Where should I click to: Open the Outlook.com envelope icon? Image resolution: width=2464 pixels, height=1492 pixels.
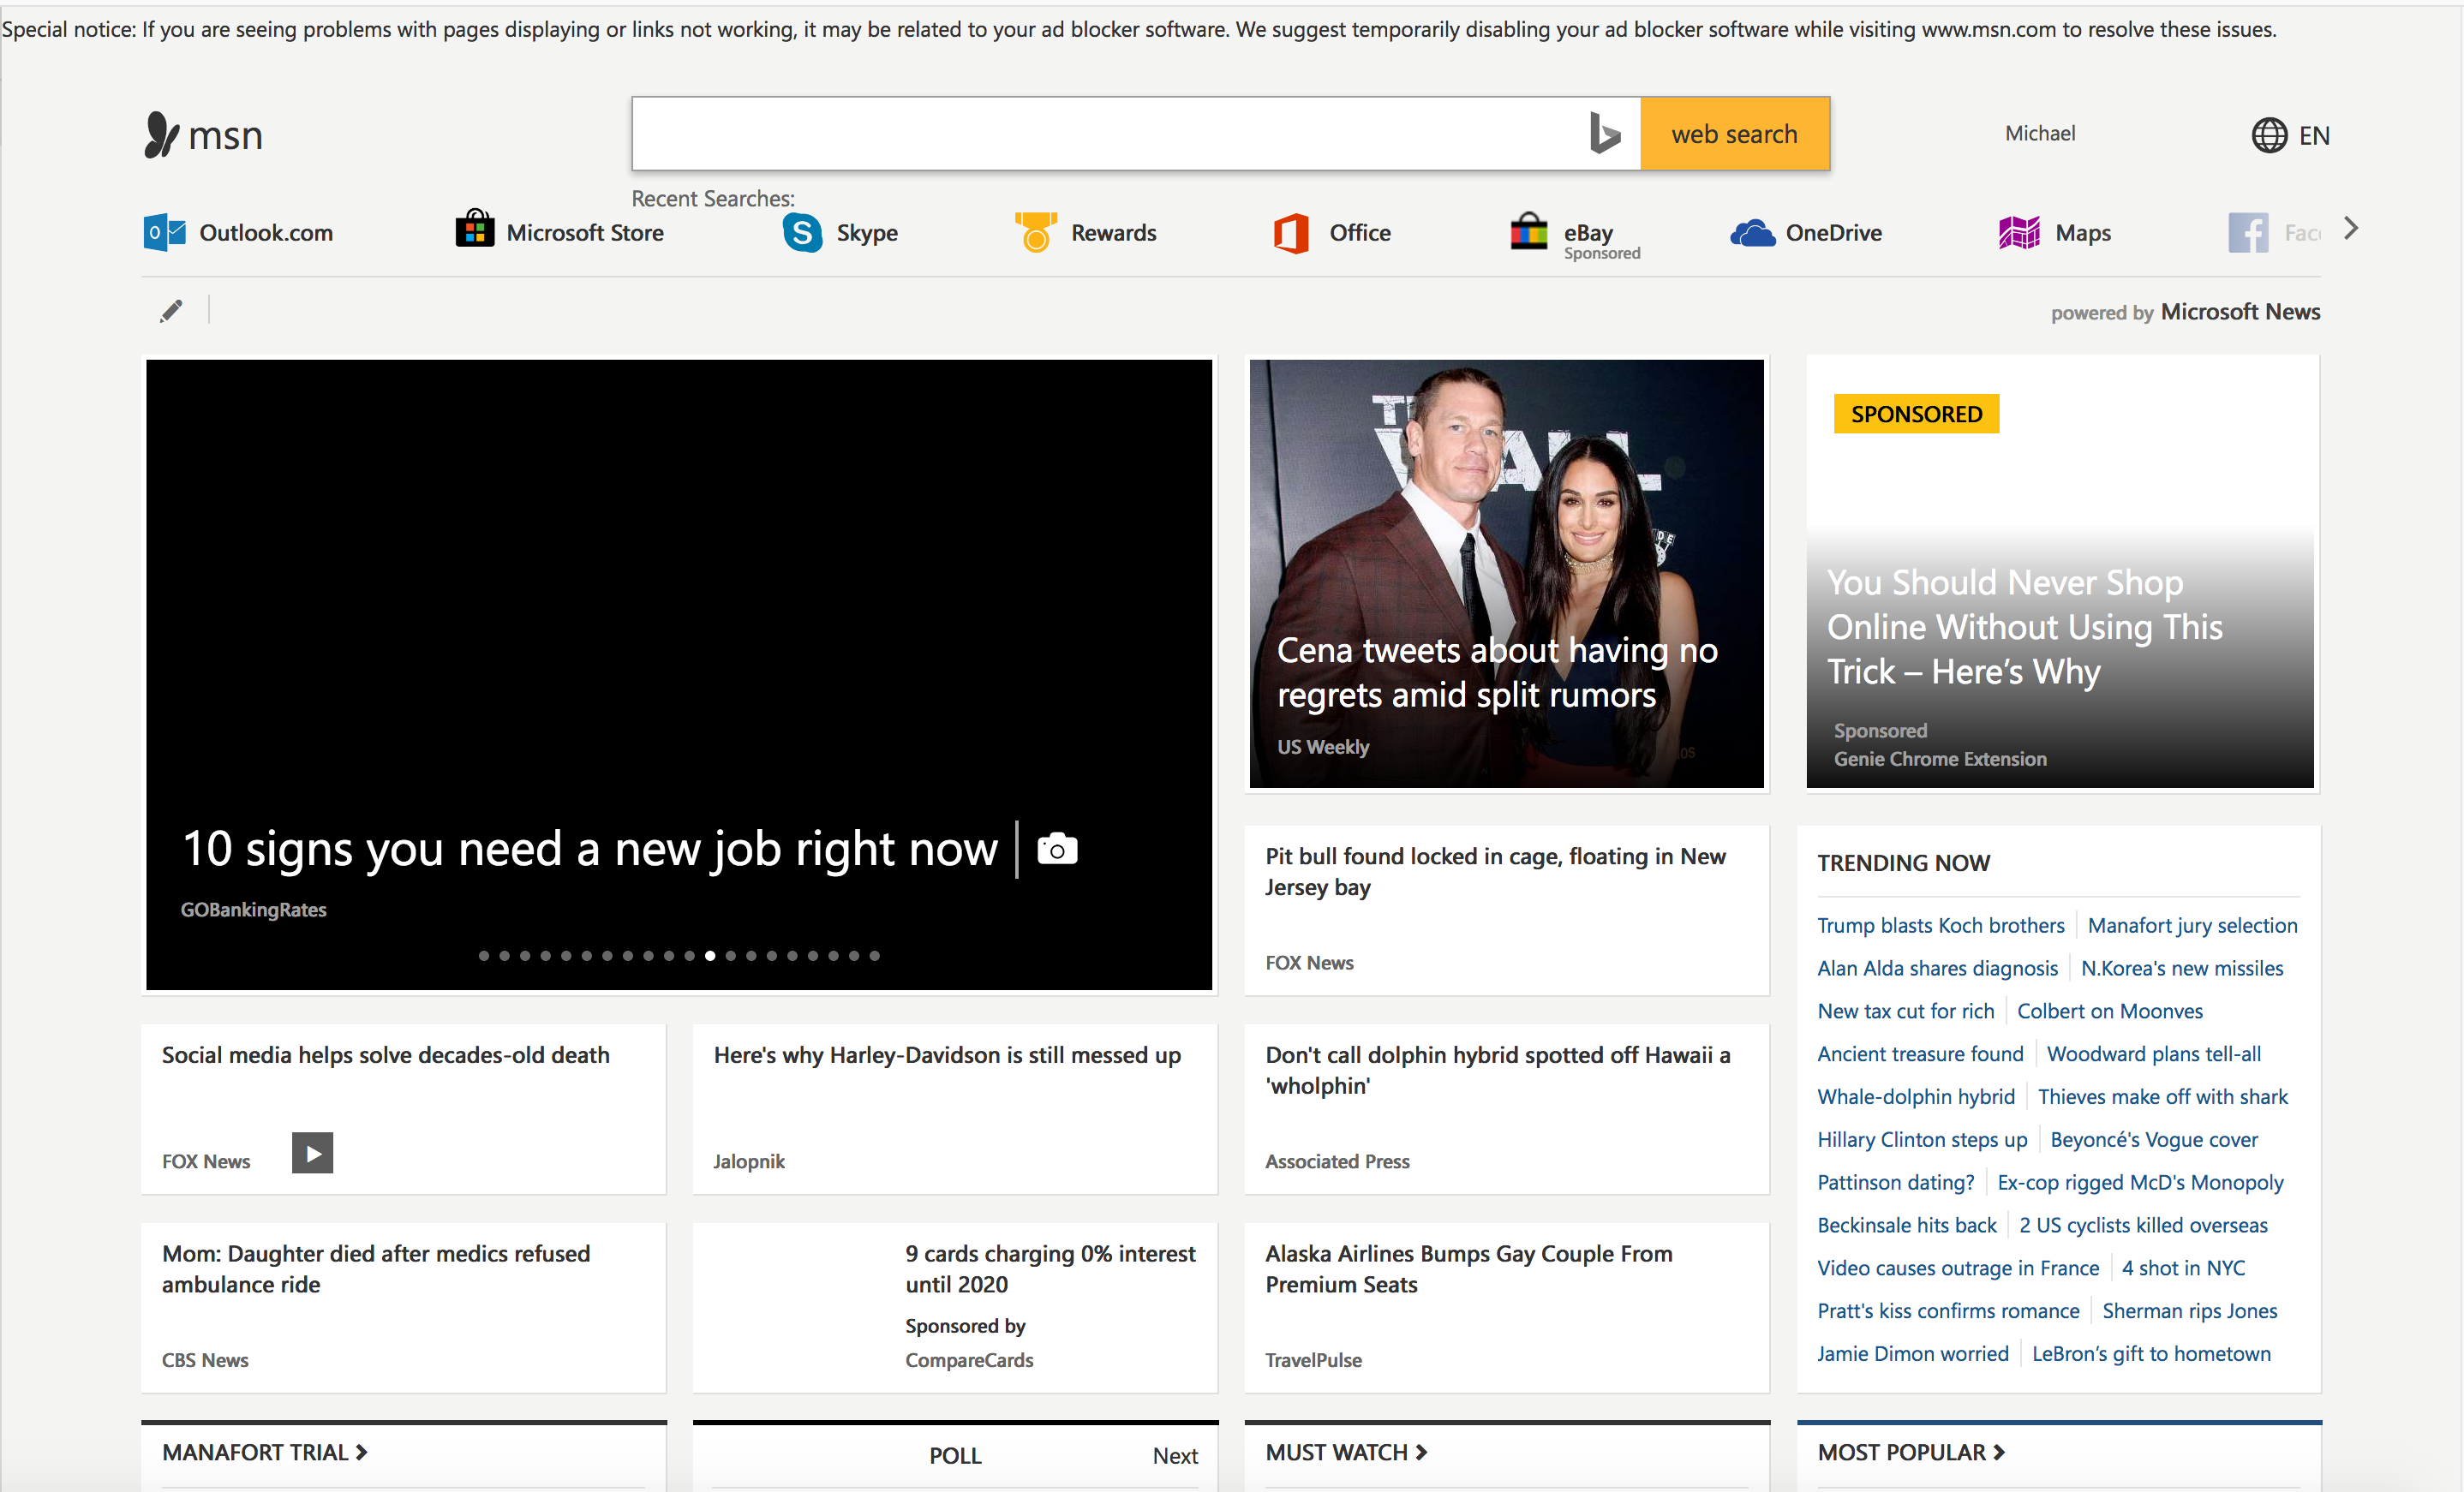tap(164, 233)
